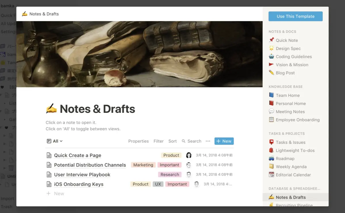345x213 pixels.
Task: Select Tasks & Issues template
Action: coord(290,142)
